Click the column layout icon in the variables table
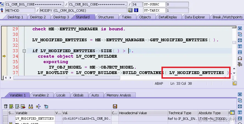 pyautogui.click(x=232, y=112)
